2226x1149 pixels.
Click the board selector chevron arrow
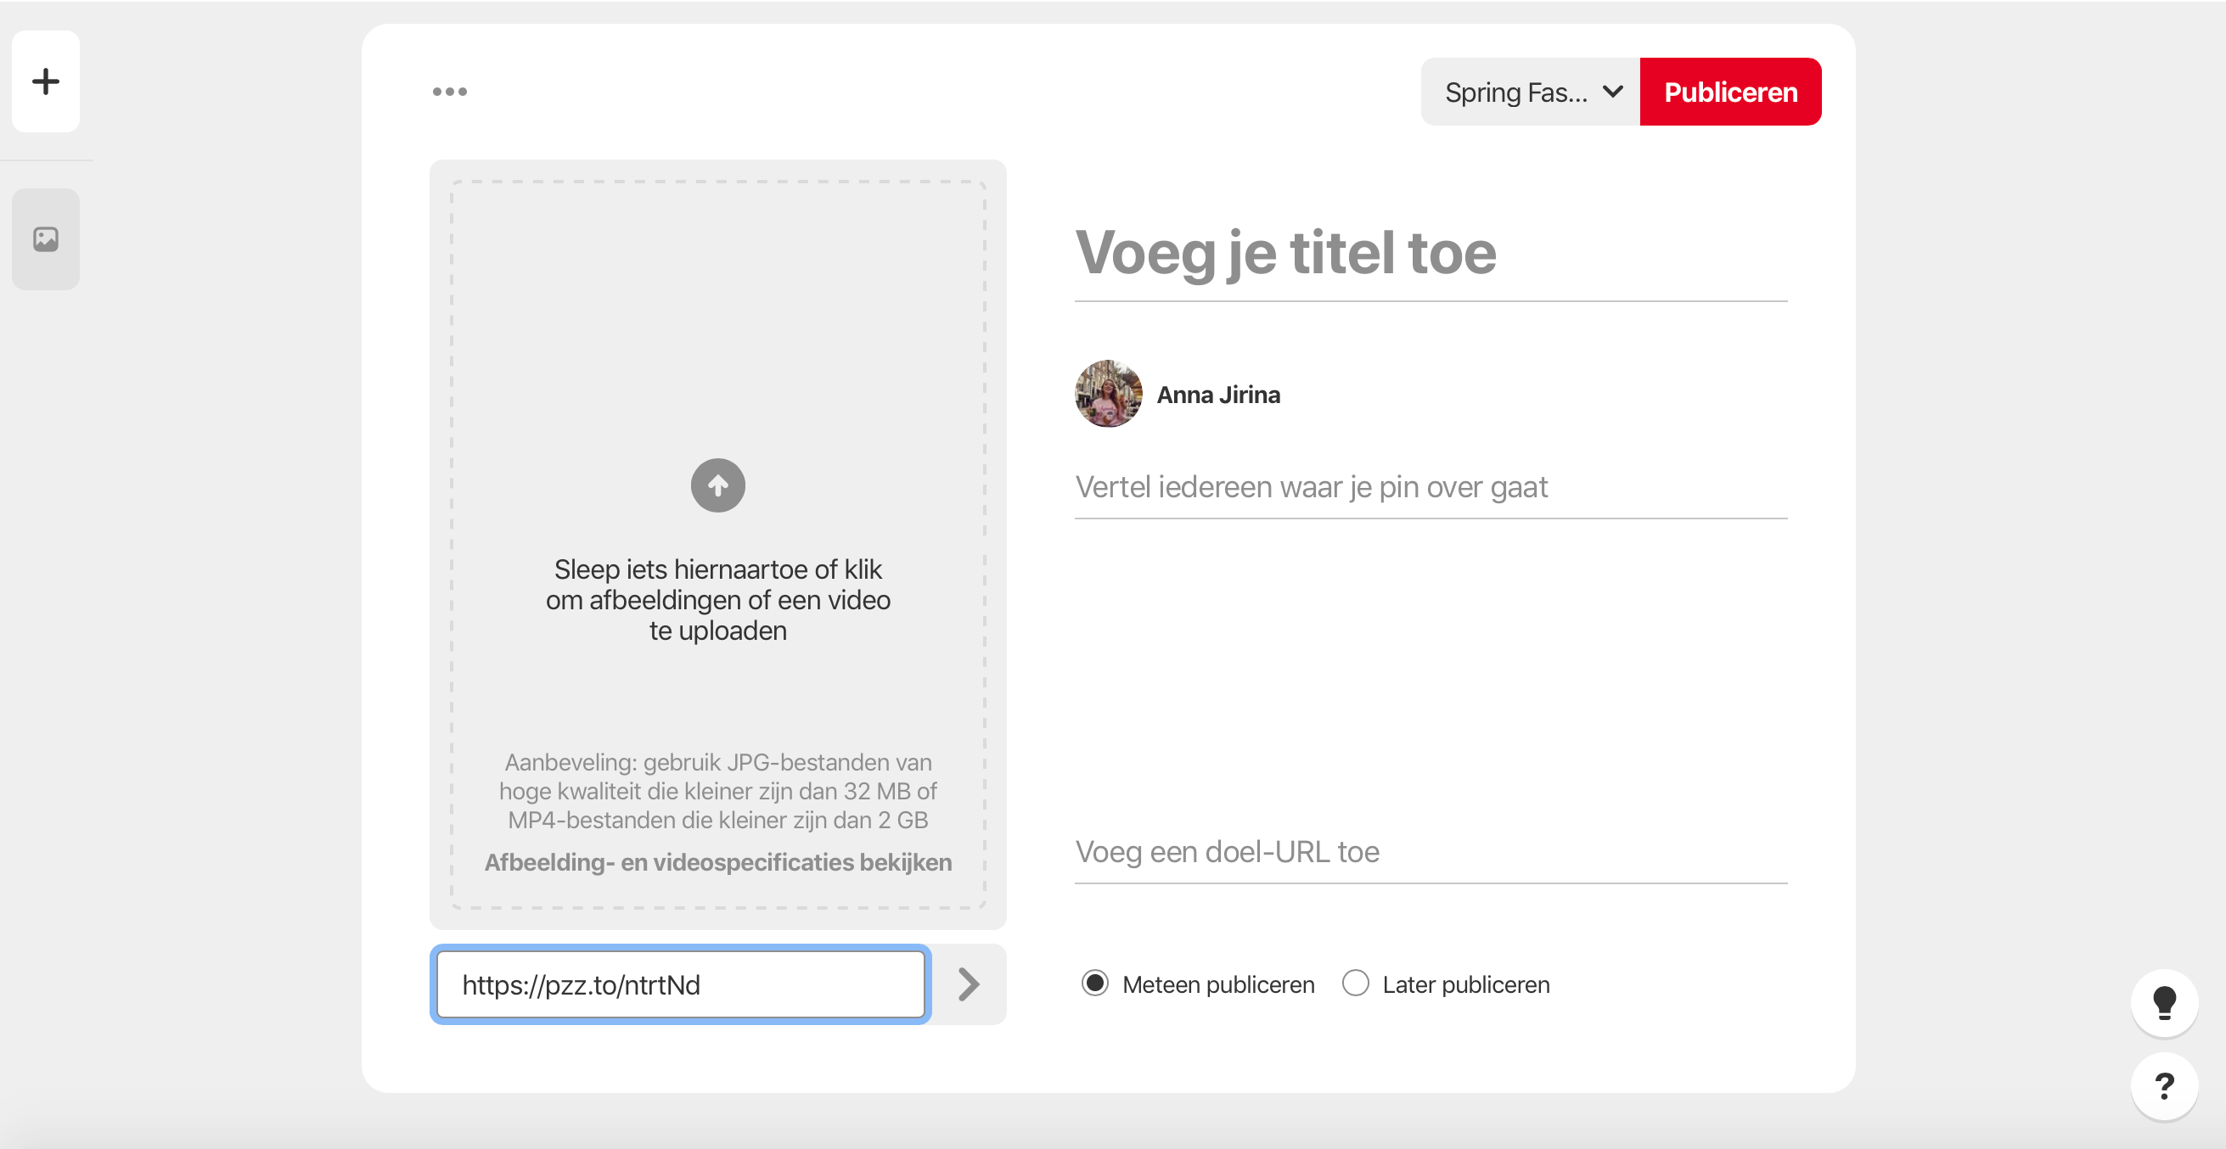(1612, 92)
